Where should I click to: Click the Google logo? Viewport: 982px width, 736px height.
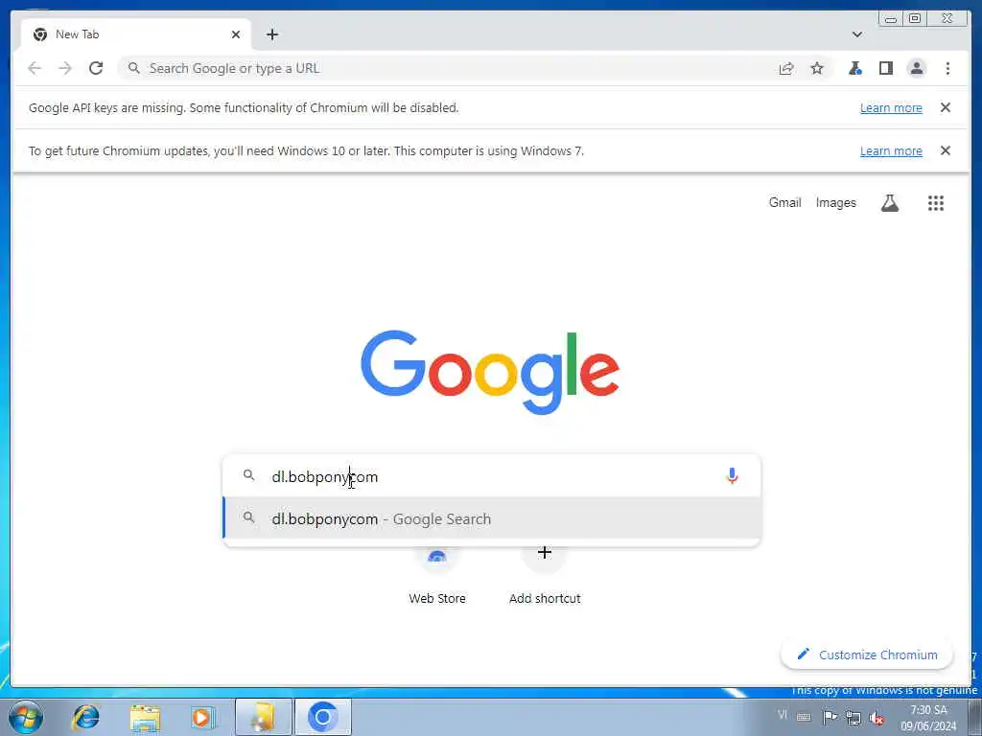[490, 372]
